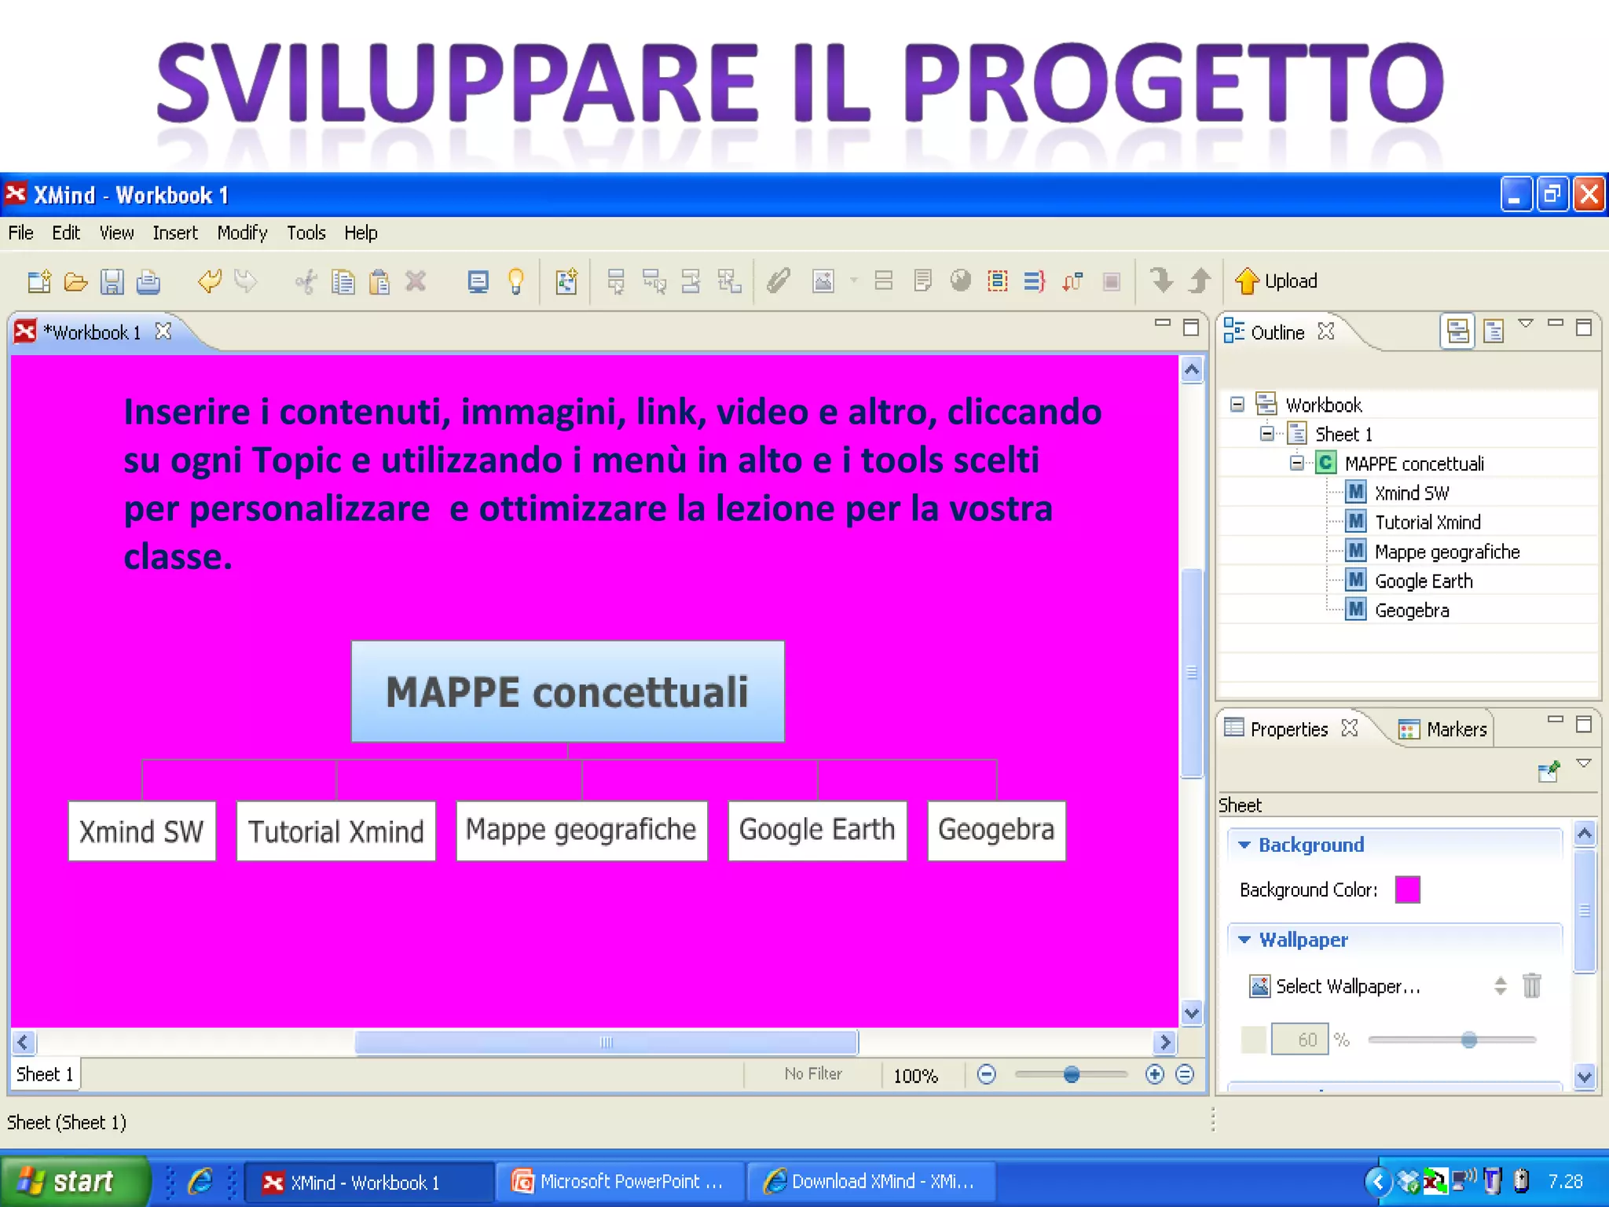Viewport: 1609px width, 1207px height.
Task: Open a file with folder icon
Action: [75, 281]
